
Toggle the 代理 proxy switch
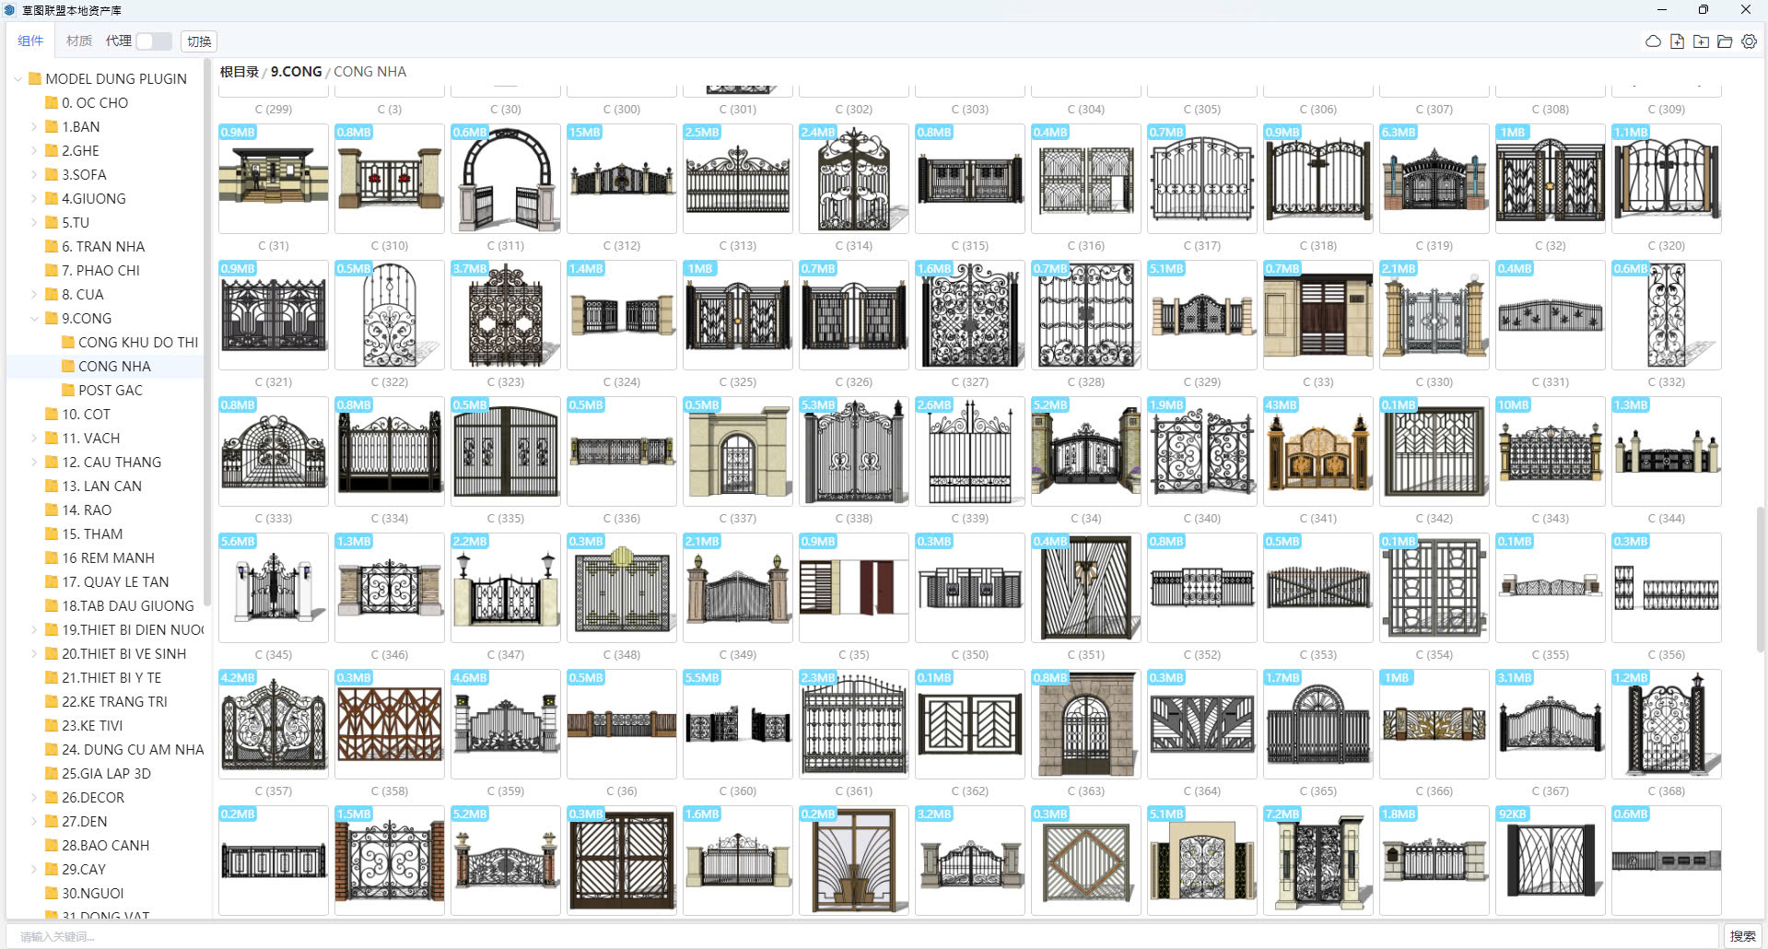(x=153, y=41)
